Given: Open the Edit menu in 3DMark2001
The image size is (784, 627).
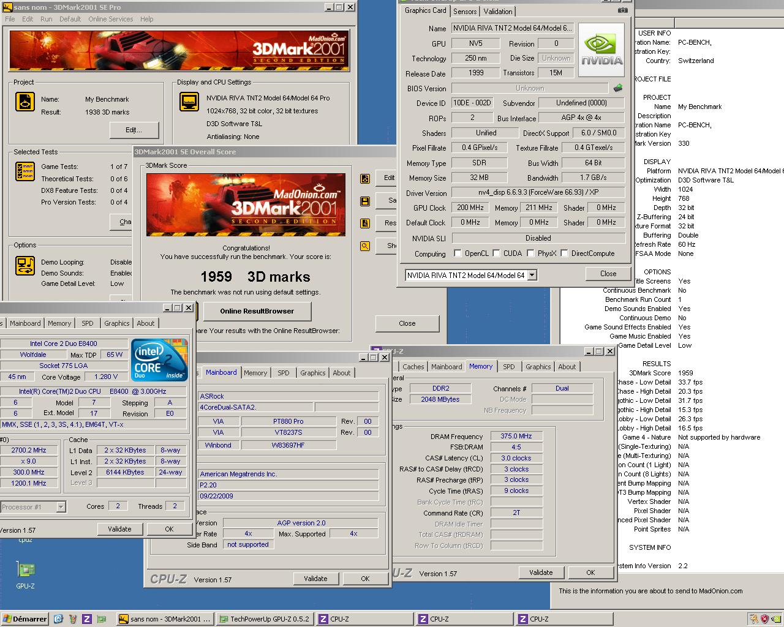Looking at the screenshot, I should pos(28,19).
